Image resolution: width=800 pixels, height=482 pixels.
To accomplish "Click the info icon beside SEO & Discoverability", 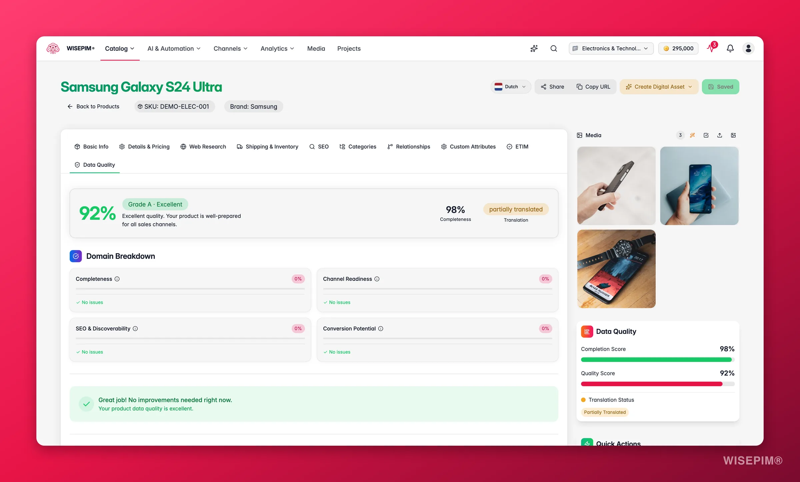I will coord(135,329).
